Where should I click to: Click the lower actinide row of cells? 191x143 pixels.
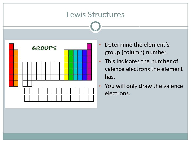point(59,98)
